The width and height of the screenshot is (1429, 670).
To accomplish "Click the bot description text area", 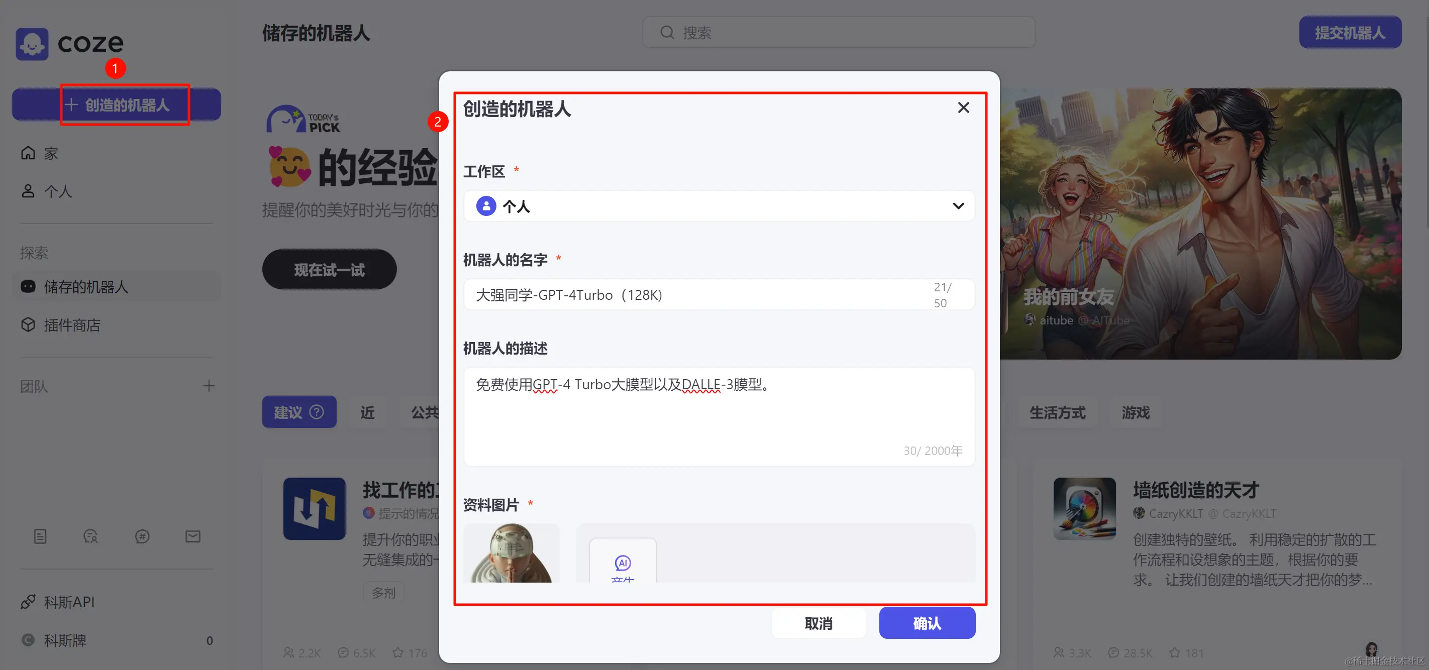I will coord(719,416).
